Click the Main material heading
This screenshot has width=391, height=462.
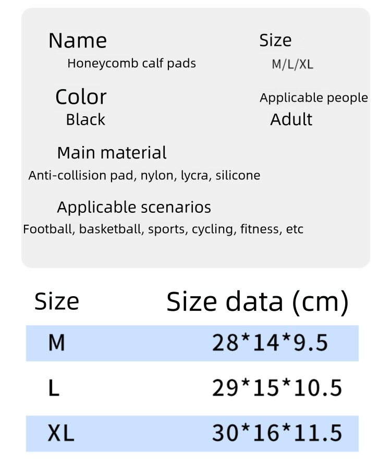point(112,153)
